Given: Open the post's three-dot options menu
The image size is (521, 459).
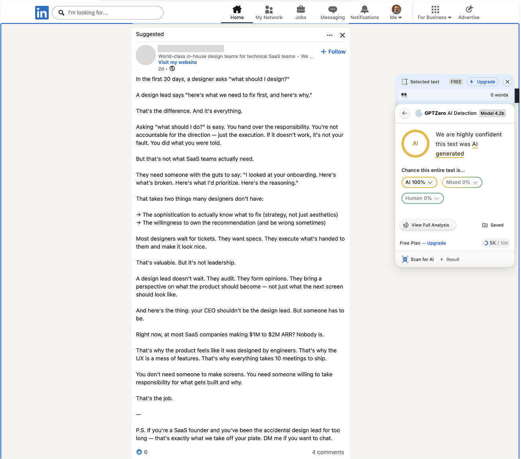Looking at the screenshot, I should click(x=330, y=35).
